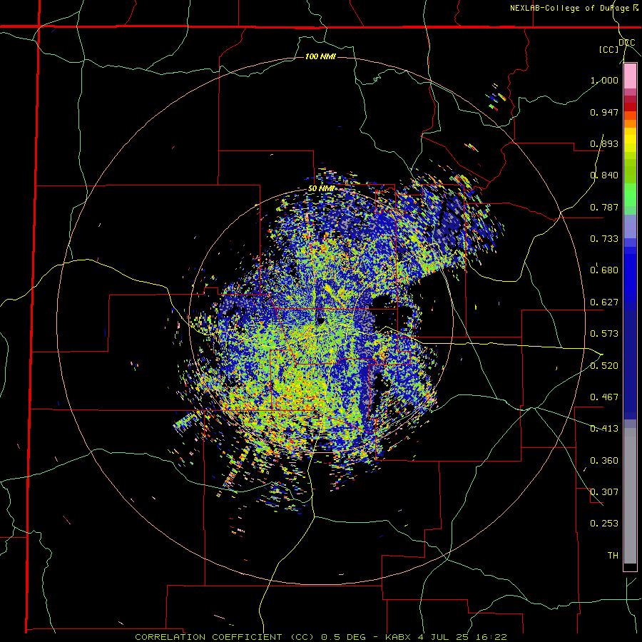
Task: Select the 0.947 scale label
Action: (x=604, y=112)
